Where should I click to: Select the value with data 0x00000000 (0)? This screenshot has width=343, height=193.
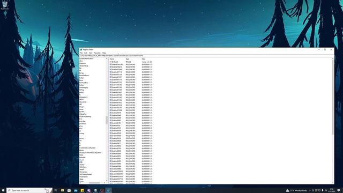coord(131,128)
